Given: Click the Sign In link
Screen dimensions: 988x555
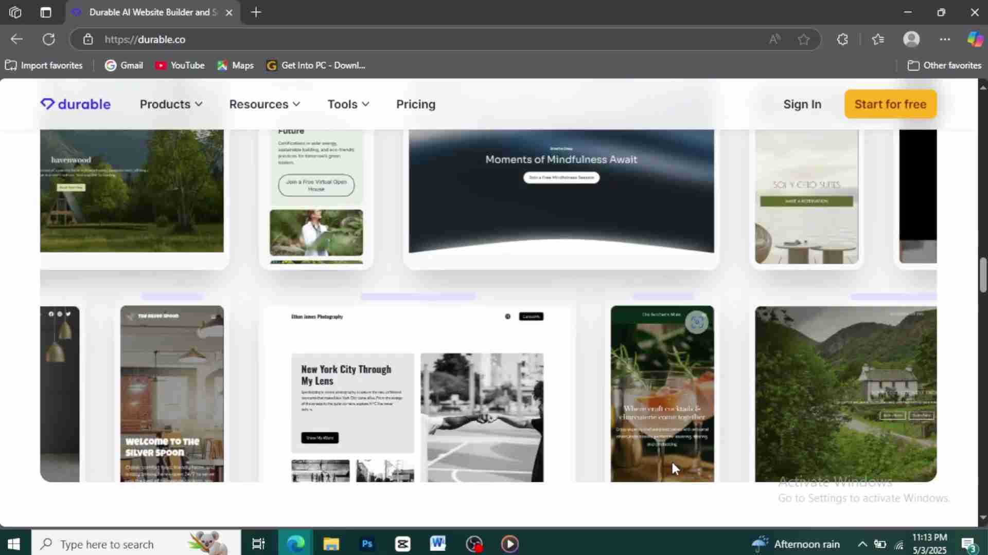Looking at the screenshot, I should click(802, 104).
